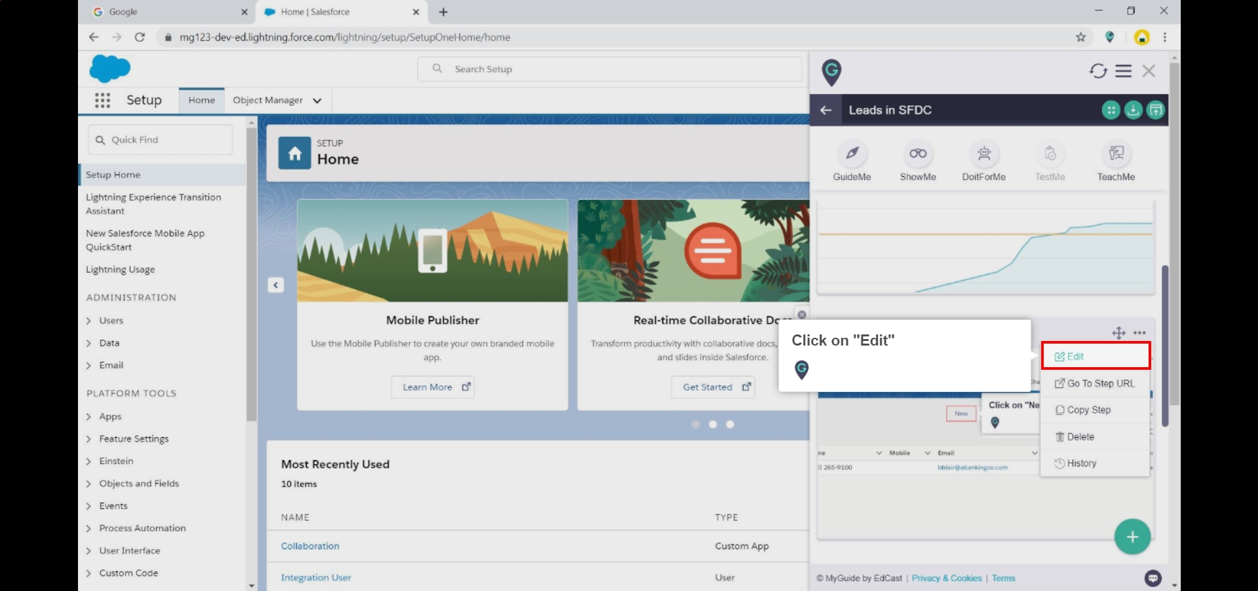This screenshot has width=1258, height=591.
Task: Select third carousel dot indicator
Action: pos(730,424)
